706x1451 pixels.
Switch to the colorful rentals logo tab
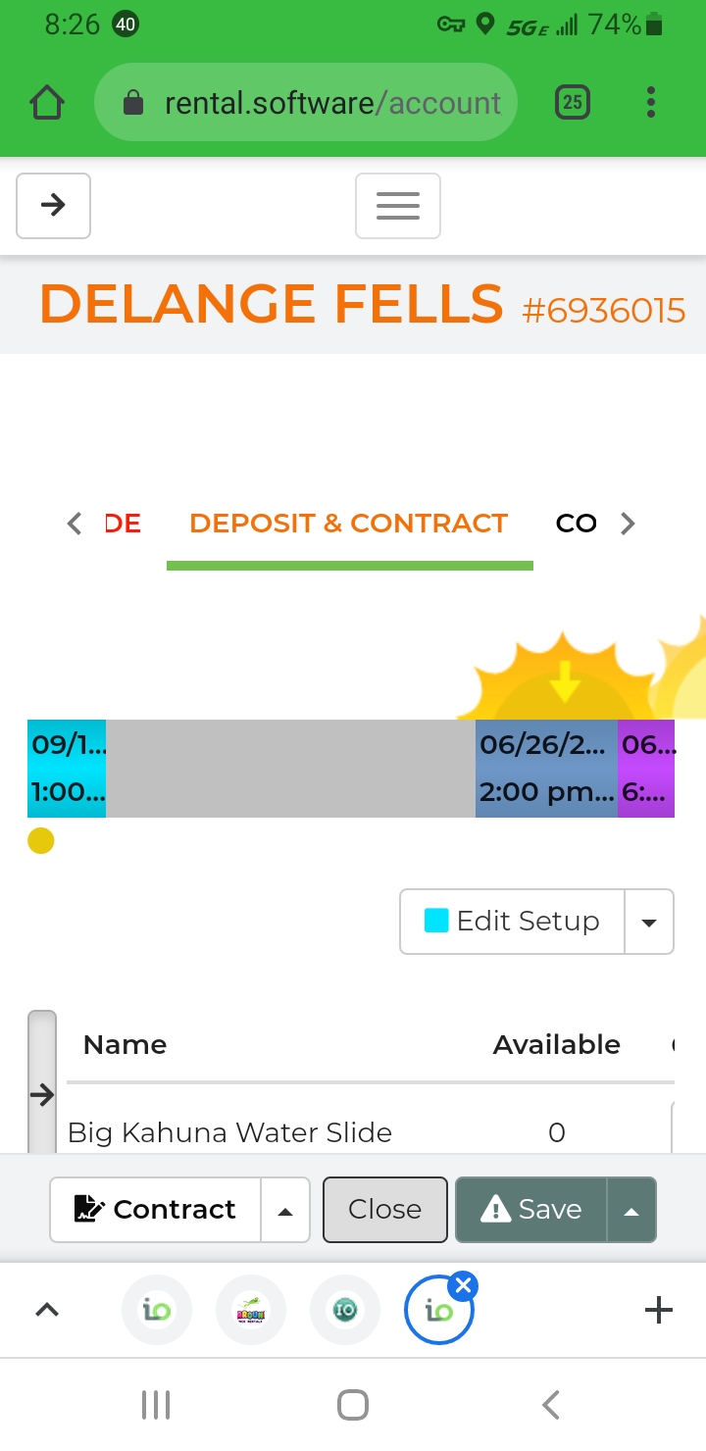tap(250, 1310)
